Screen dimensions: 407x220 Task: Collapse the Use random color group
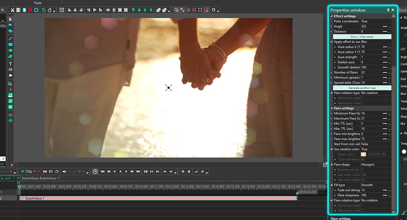coord(331,149)
